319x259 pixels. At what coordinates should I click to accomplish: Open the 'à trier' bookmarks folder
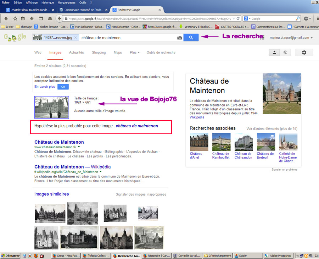(7, 27)
